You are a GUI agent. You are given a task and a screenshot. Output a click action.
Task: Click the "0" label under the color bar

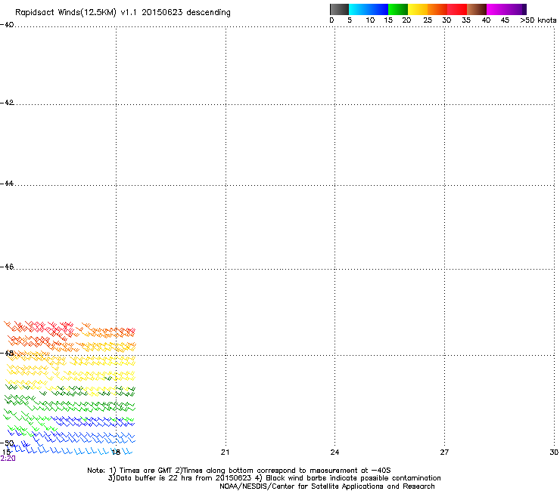coord(331,20)
